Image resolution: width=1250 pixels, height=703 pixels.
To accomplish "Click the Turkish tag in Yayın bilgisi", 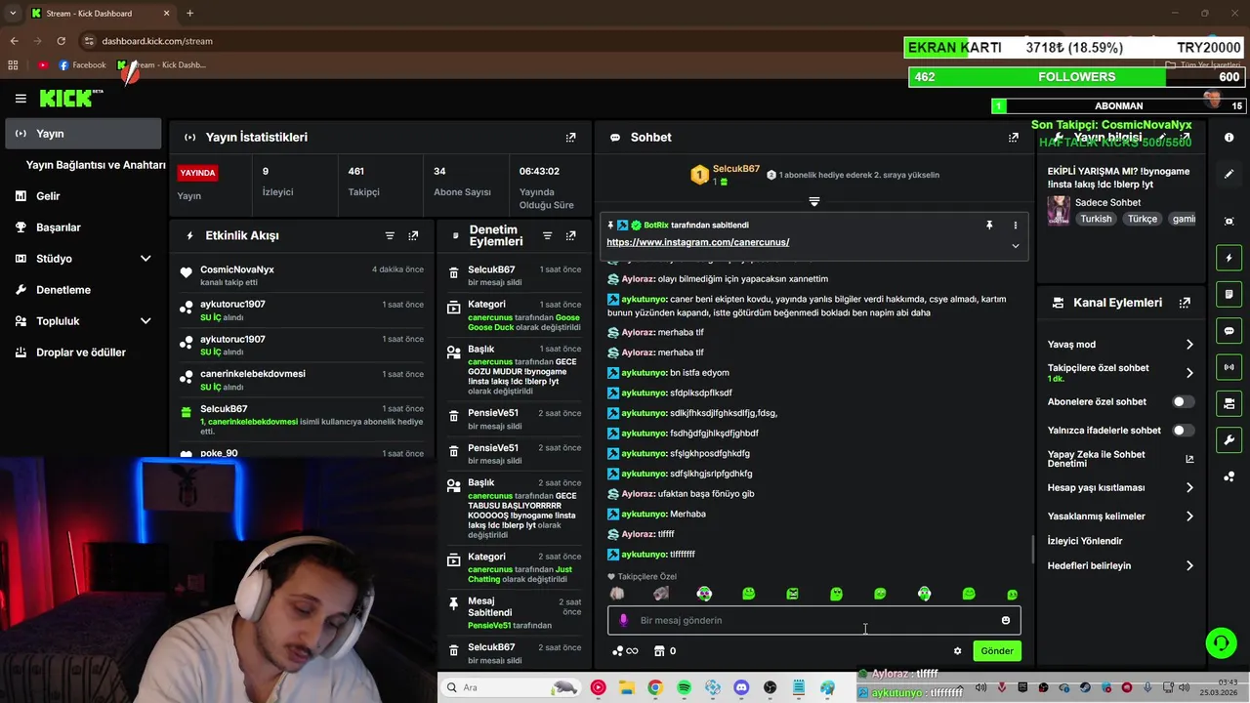I will tap(1096, 219).
